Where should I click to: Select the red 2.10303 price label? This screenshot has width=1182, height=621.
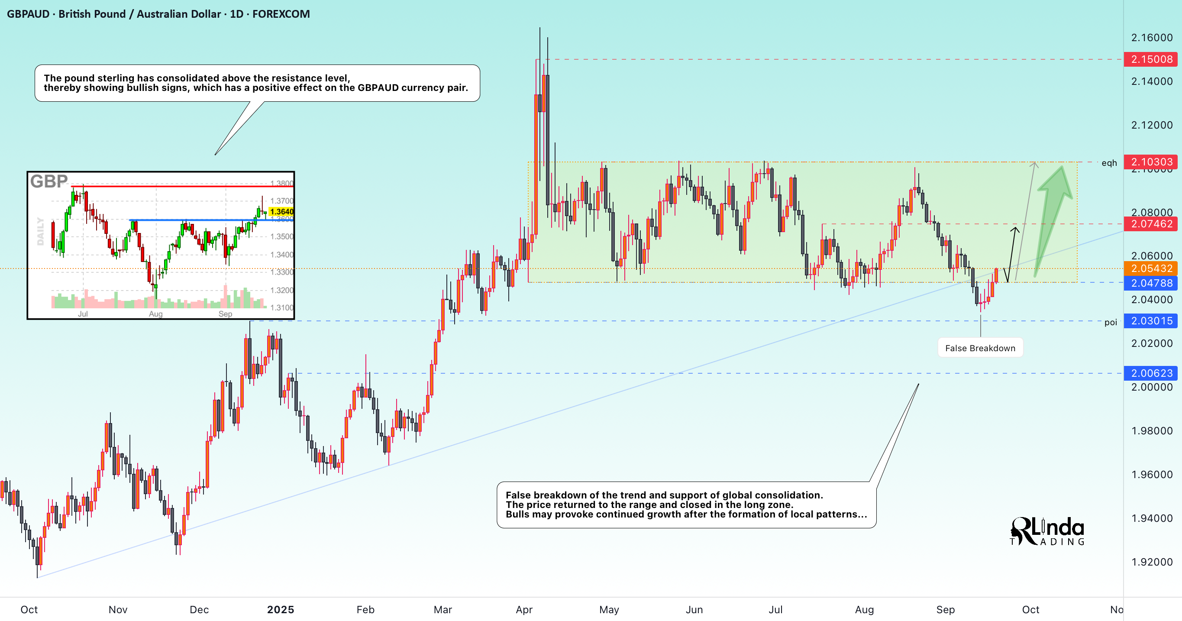click(1151, 162)
